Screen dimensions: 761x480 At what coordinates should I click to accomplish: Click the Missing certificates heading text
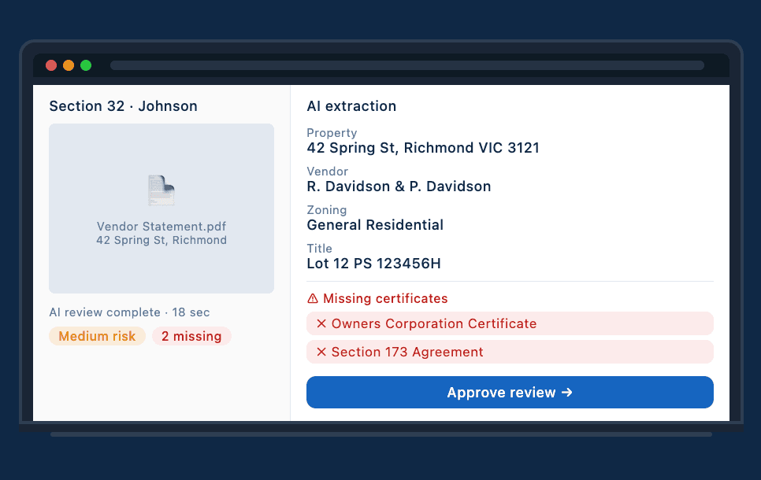tap(385, 299)
